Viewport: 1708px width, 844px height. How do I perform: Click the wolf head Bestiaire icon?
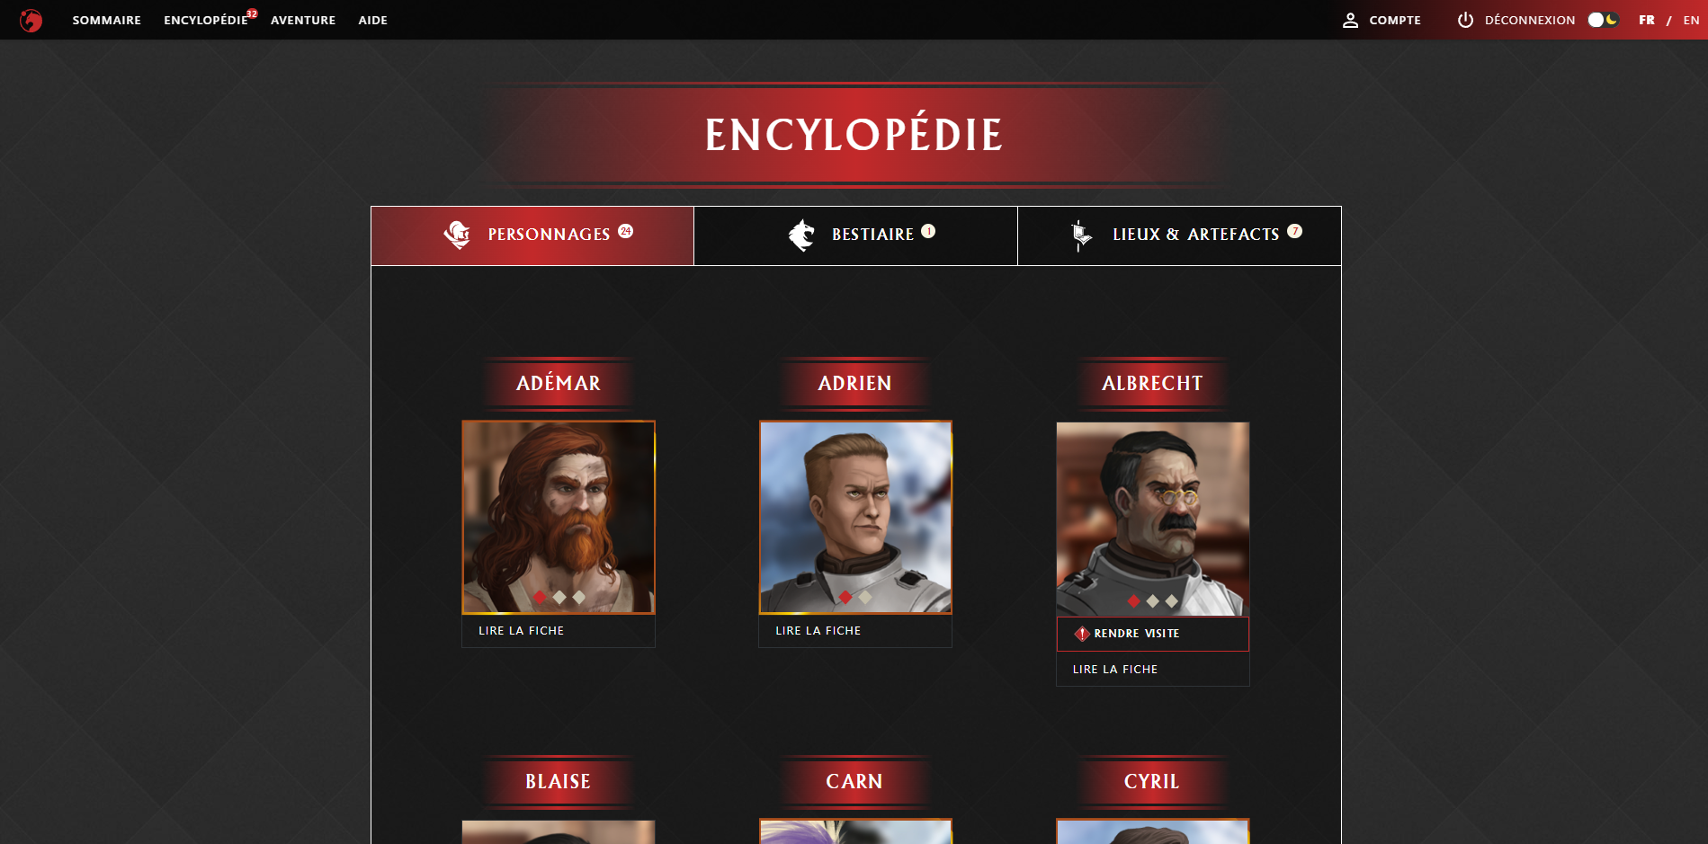[x=800, y=235]
